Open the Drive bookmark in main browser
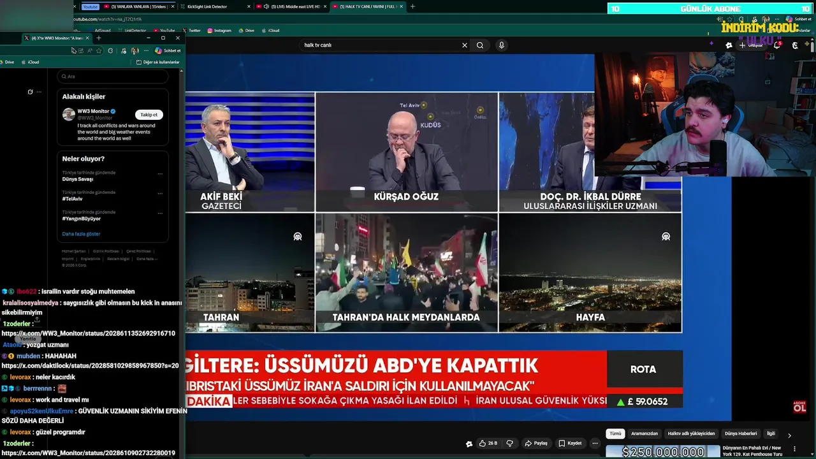 click(x=246, y=31)
